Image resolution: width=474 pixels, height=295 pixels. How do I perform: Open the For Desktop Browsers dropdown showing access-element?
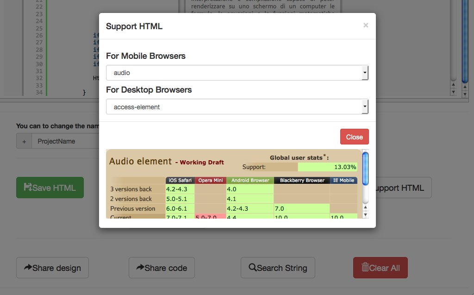(237, 107)
